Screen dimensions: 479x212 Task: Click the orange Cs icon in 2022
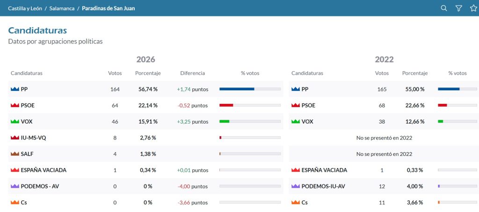point(296,203)
